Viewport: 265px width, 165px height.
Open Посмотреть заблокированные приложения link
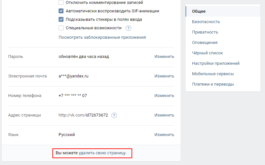click(x=102, y=37)
